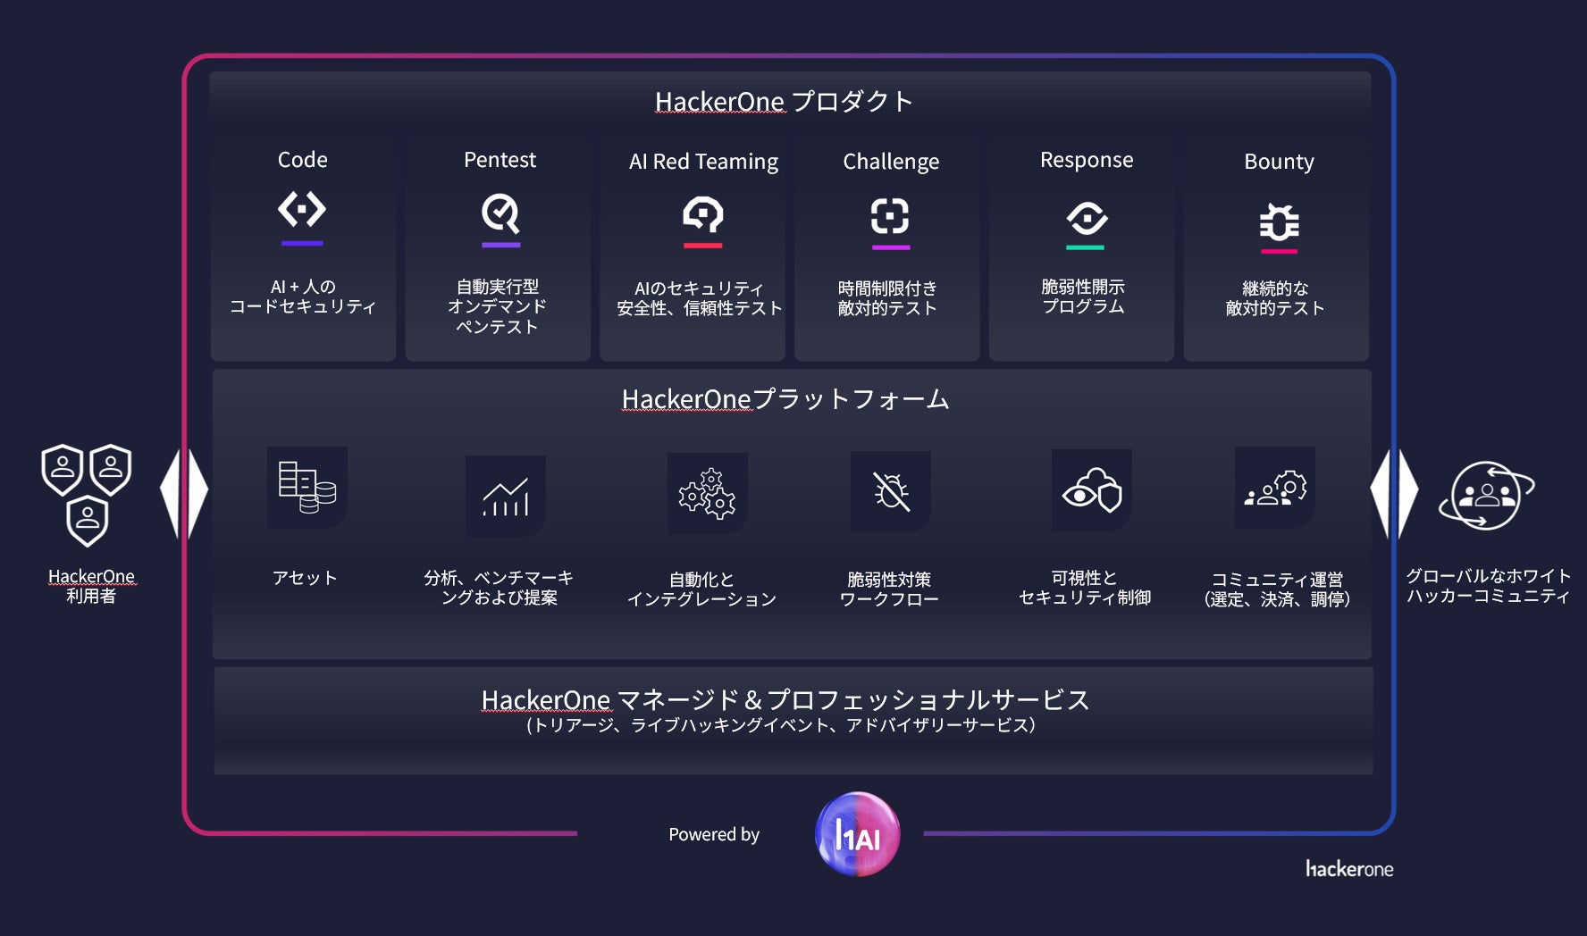This screenshot has height=936, width=1587.
Task: Click '脆弱性対策ワークフロー' label
Action: tap(889, 589)
